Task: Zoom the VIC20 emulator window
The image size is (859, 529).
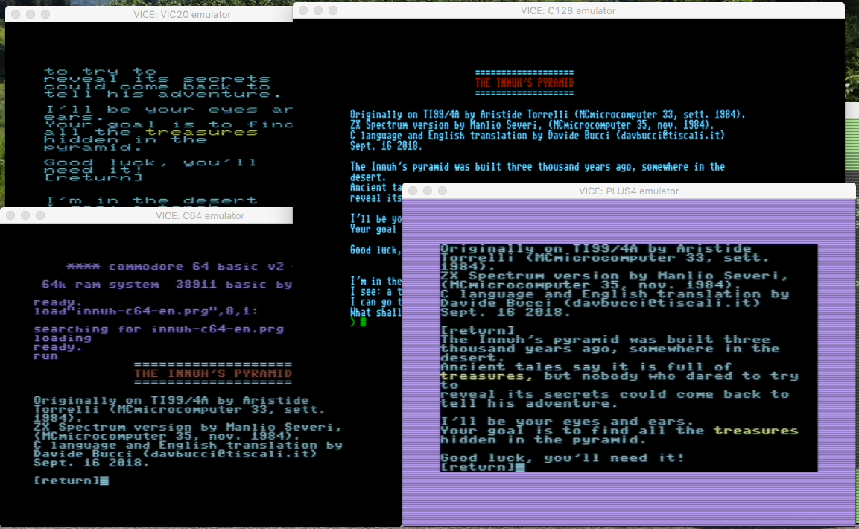Action: (x=45, y=14)
